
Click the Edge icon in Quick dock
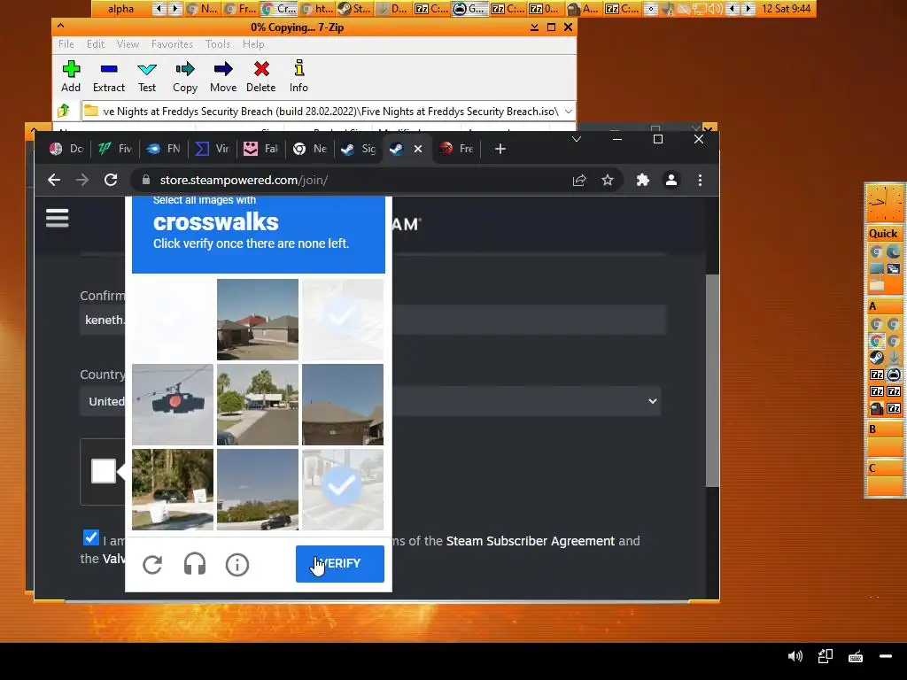[894, 251]
